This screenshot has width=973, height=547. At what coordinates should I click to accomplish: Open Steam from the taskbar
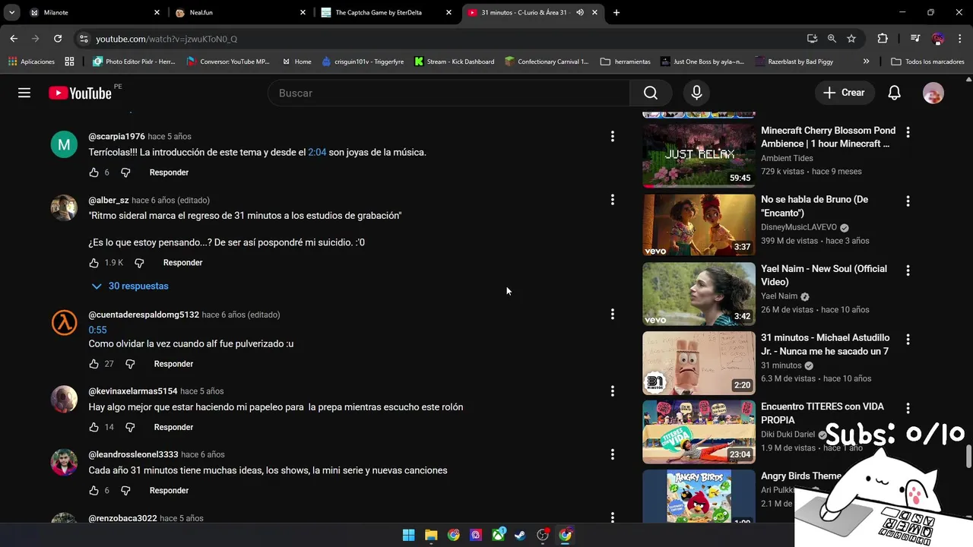click(520, 535)
